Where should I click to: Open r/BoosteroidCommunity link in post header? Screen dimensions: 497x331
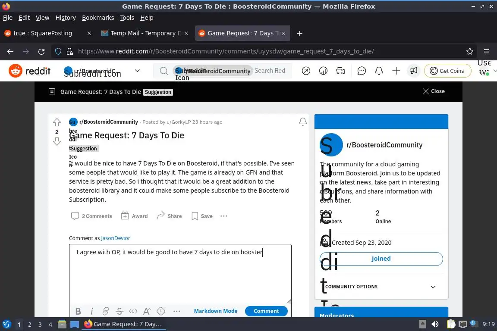coord(108,122)
